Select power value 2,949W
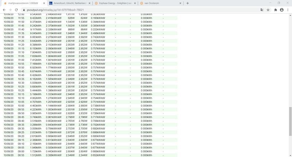Viewport: 292px width, 157px height. click(70, 79)
